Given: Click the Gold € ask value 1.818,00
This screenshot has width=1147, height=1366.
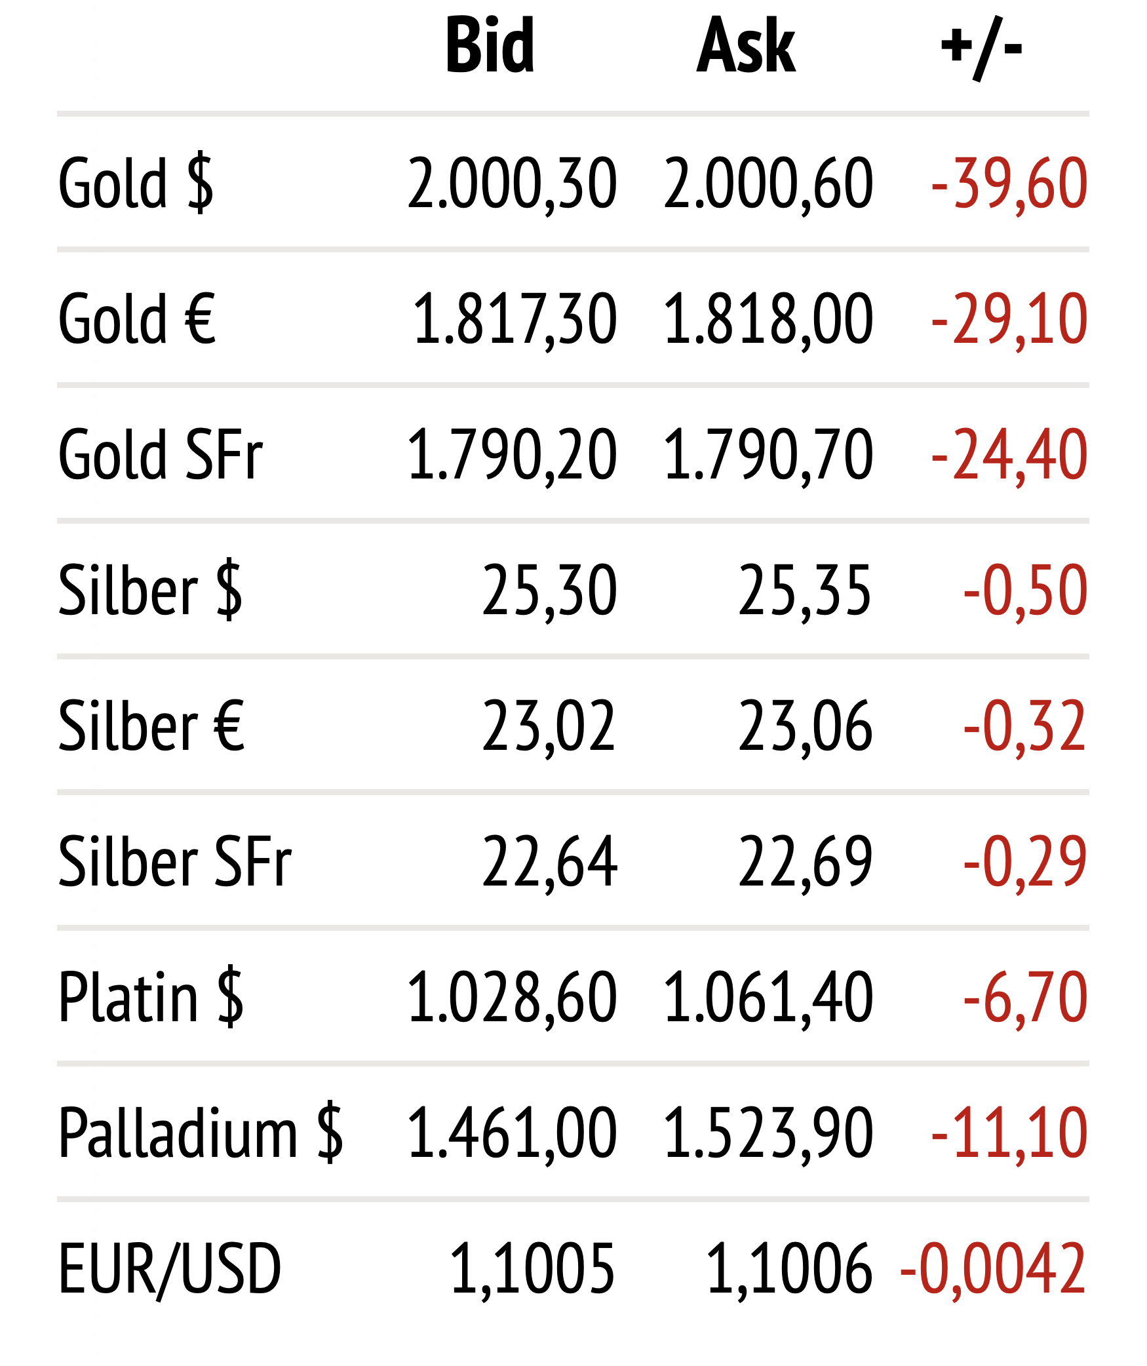Looking at the screenshot, I should 768,319.
